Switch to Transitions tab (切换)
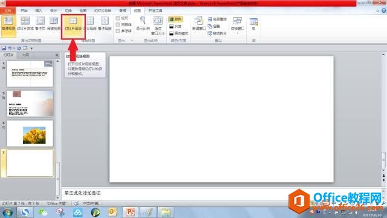387x218 pixels. 68,11
